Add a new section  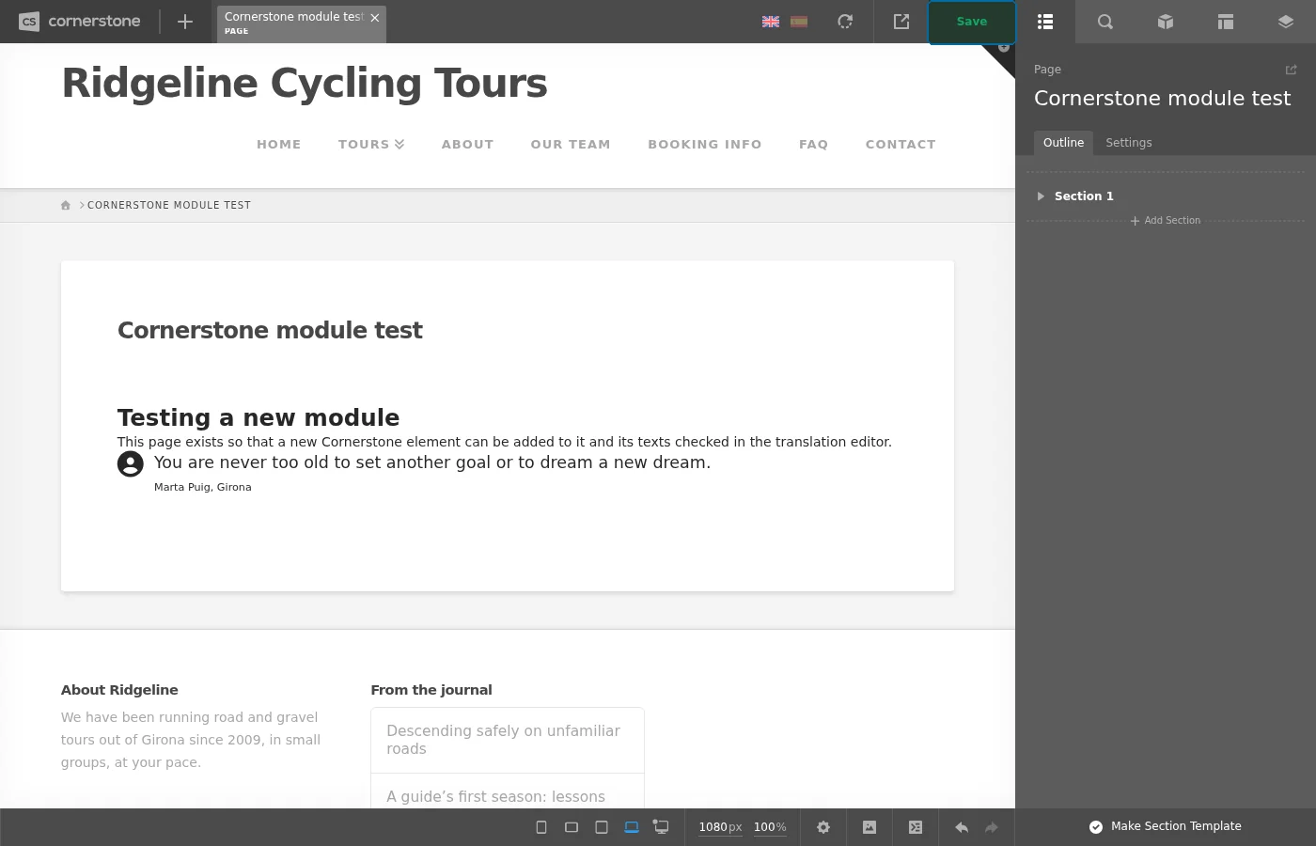coord(1166,221)
